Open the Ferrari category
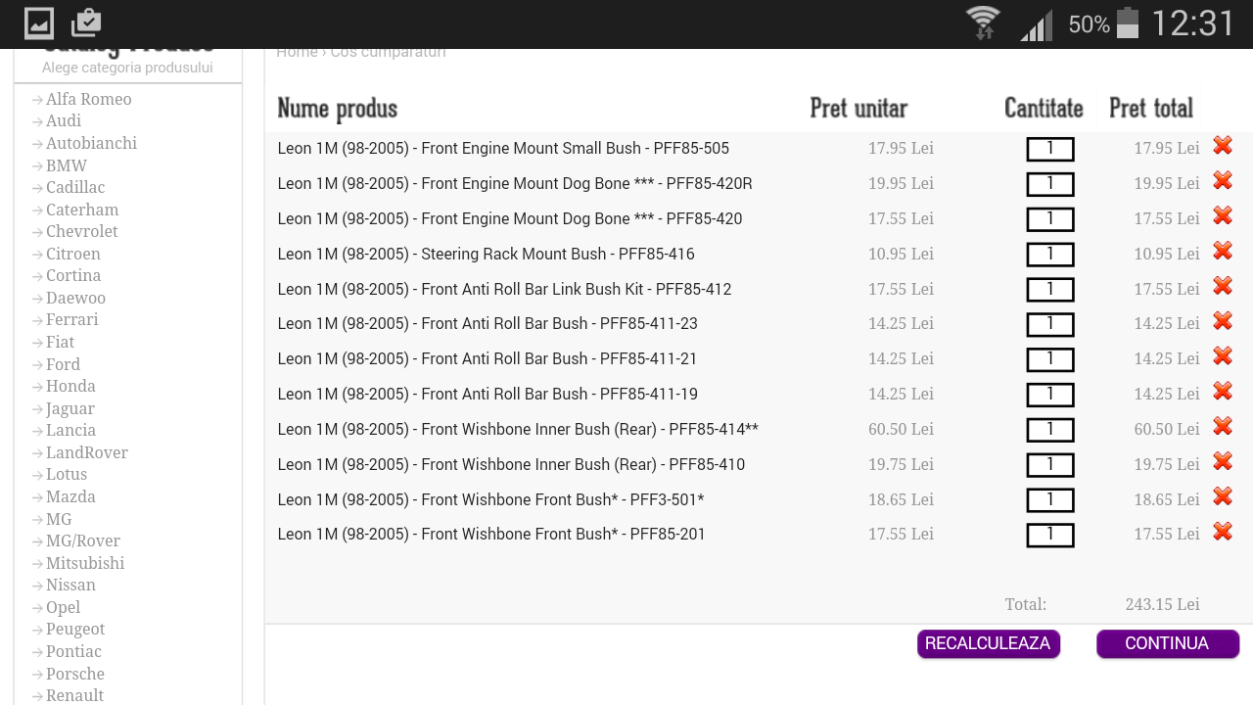Viewport: 1253px width, 705px height. point(72,319)
